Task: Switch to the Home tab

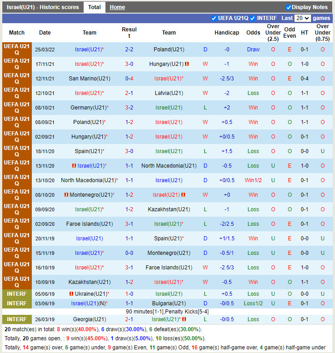Action: (117, 7)
